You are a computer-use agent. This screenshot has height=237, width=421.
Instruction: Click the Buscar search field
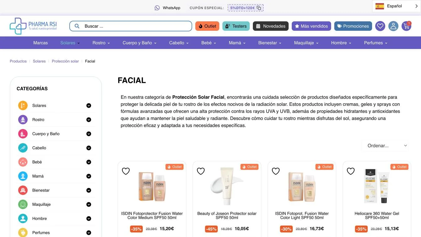(x=131, y=26)
